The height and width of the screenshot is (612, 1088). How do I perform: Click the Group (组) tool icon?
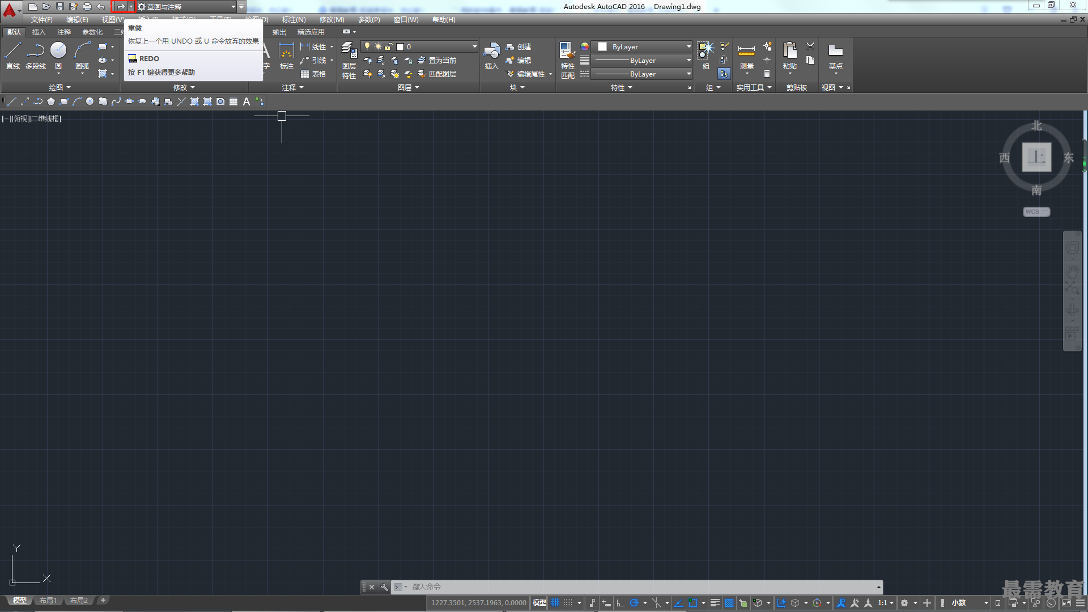coord(705,56)
